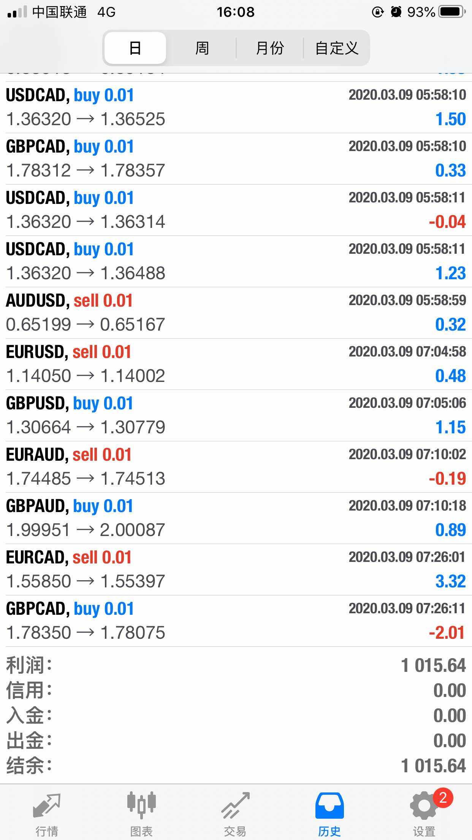
Task: Select the EURAUD sell trade with -0.19
Action: [x=236, y=467]
